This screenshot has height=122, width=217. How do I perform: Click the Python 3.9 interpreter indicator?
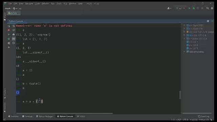tap(204, 120)
